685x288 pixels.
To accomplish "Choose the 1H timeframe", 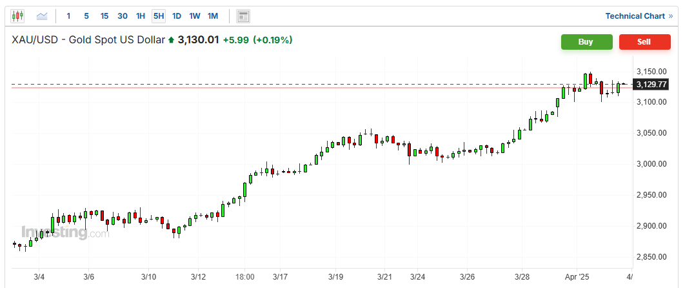I will click(x=141, y=15).
